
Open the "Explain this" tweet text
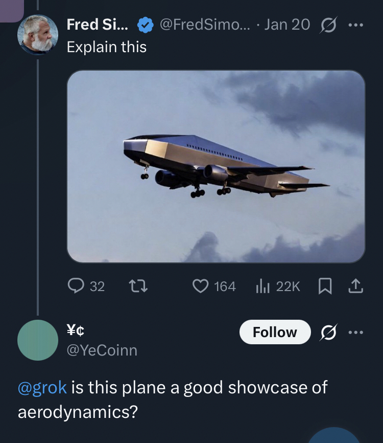coord(107,47)
